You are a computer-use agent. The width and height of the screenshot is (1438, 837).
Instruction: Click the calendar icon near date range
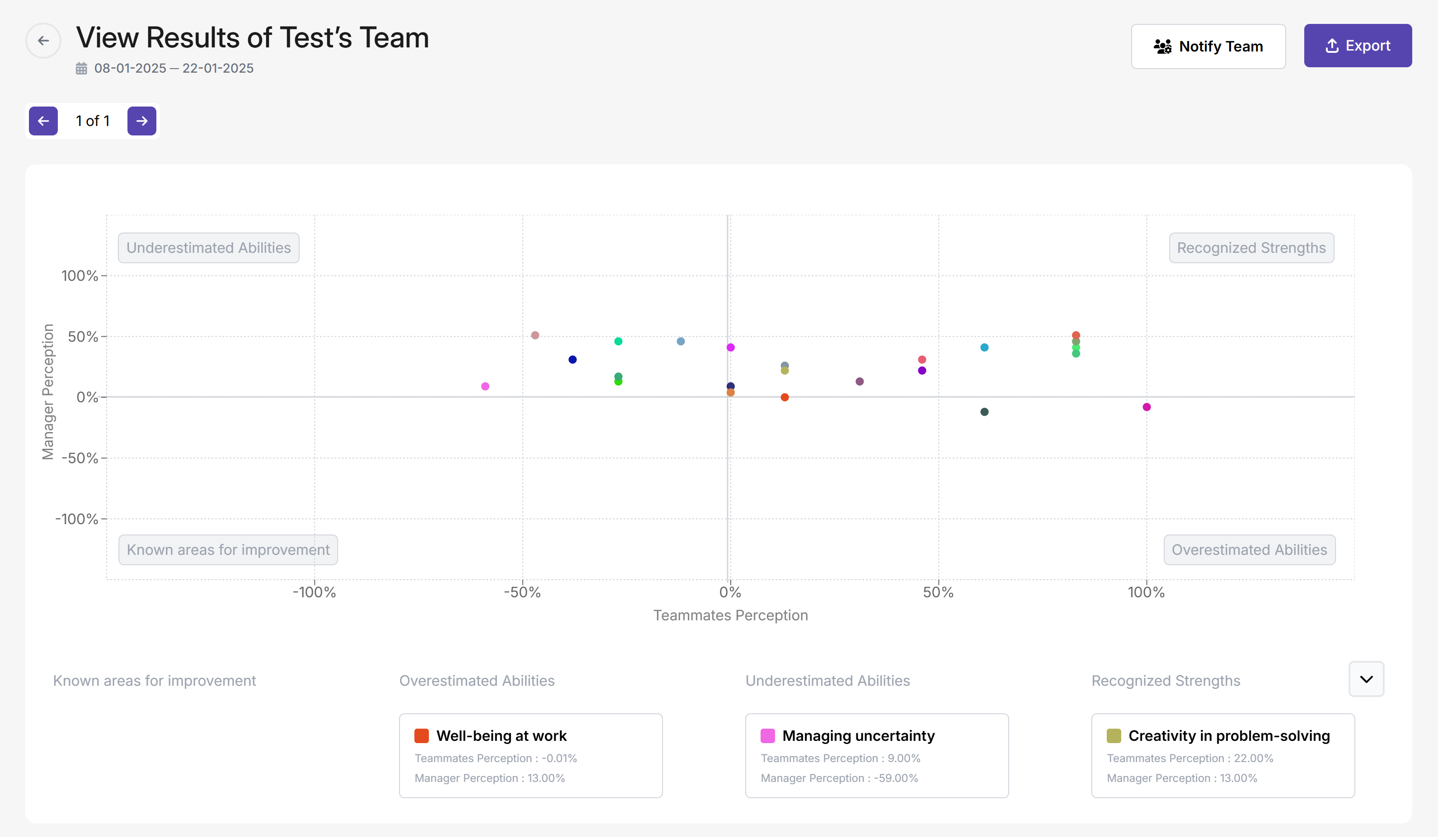[82, 69]
